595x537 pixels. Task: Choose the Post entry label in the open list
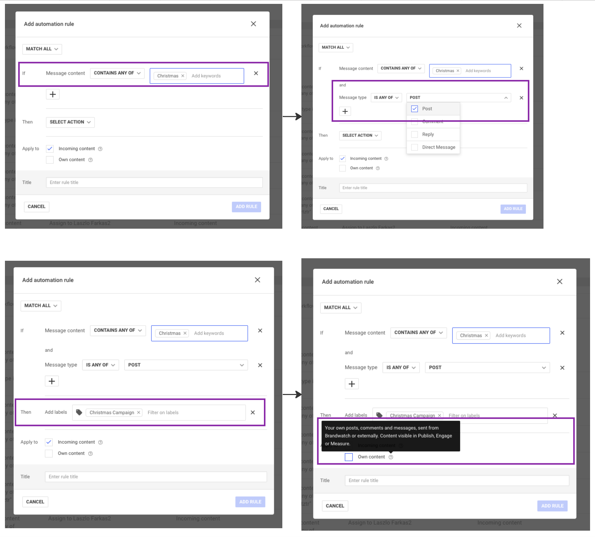(x=427, y=109)
